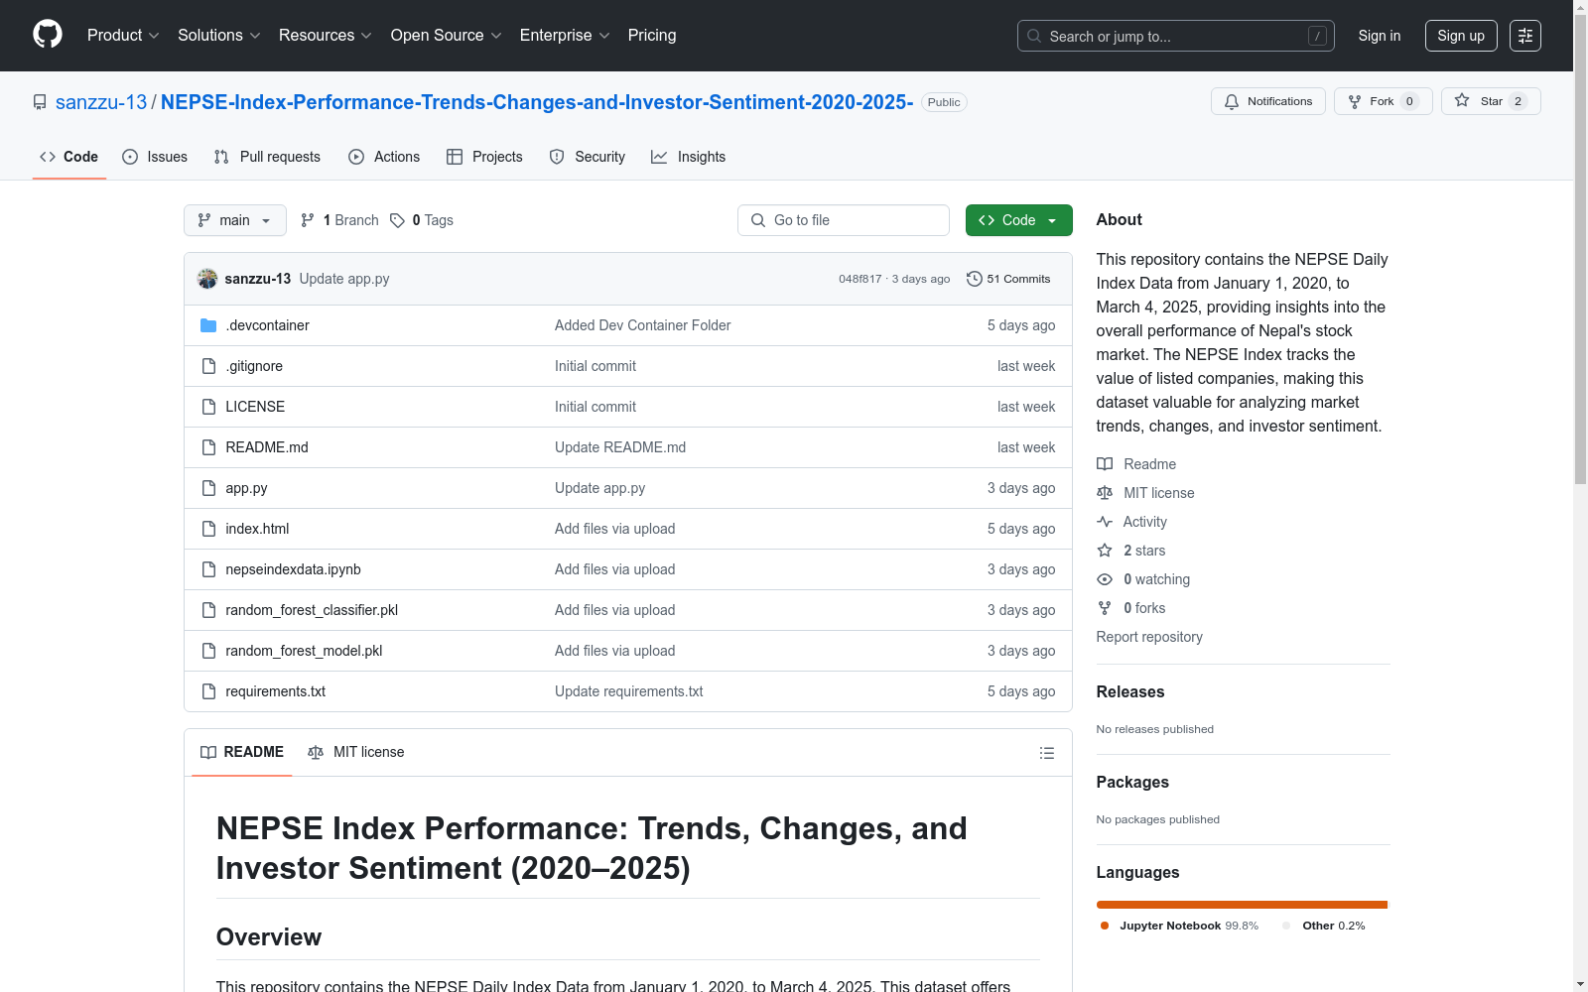Click the forks icon in About
The width and height of the screenshot is (1588, 992).
(1105, 608)
